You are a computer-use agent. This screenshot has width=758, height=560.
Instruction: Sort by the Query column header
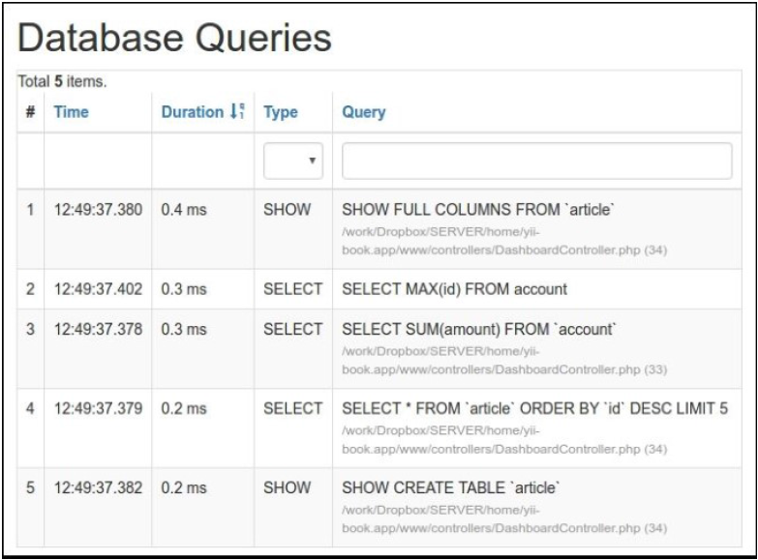(x=364, y=112)
